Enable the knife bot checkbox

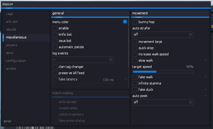tap(55, 34)
